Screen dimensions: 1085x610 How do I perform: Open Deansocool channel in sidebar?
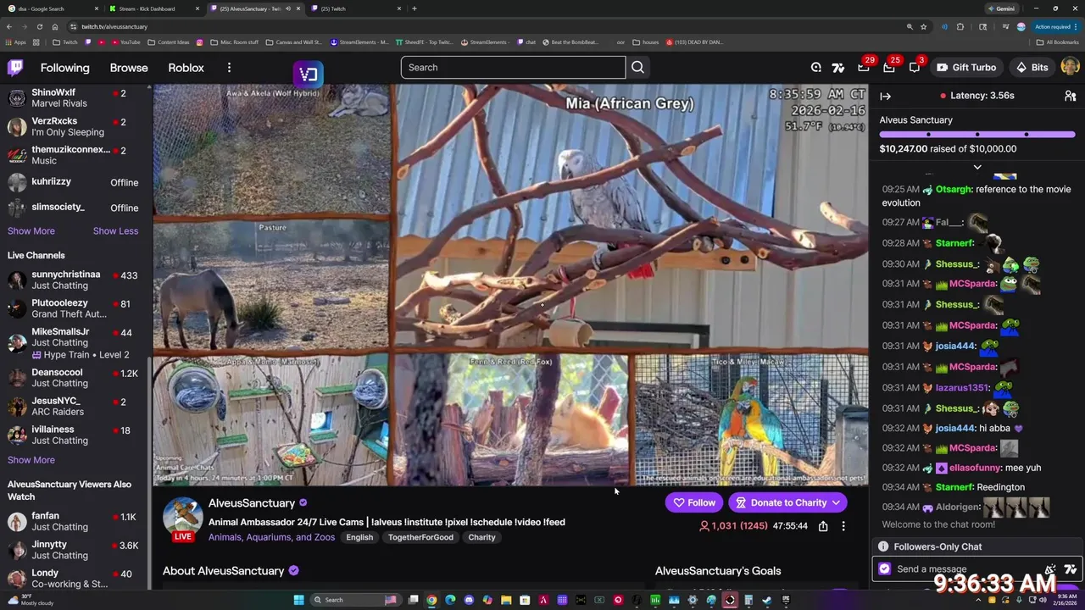coord(75,378)
